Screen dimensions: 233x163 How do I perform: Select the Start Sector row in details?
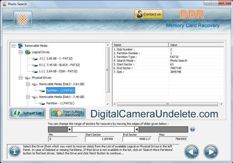tap(168, 65)
